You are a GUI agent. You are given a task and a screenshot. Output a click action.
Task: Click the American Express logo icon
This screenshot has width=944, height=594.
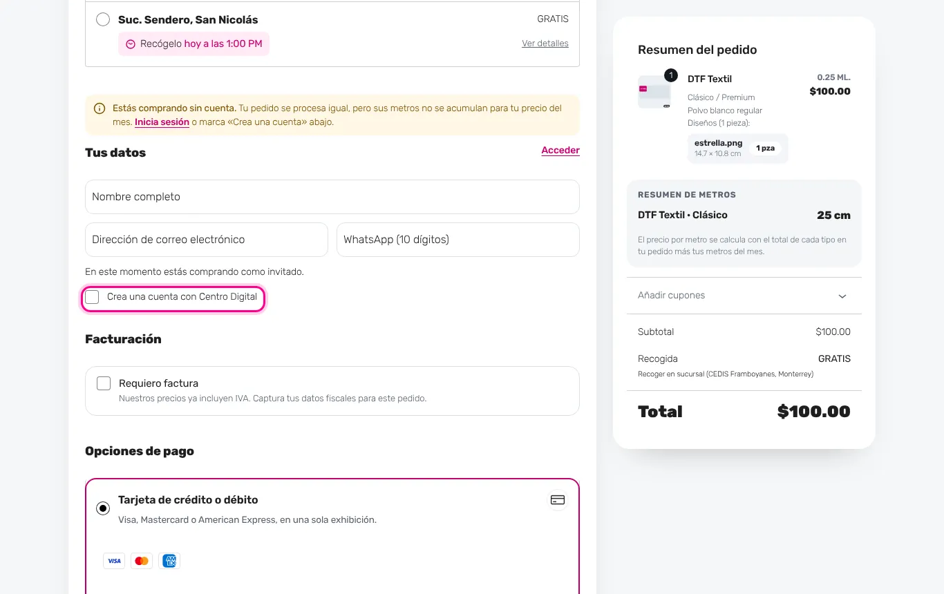[169, 561]
